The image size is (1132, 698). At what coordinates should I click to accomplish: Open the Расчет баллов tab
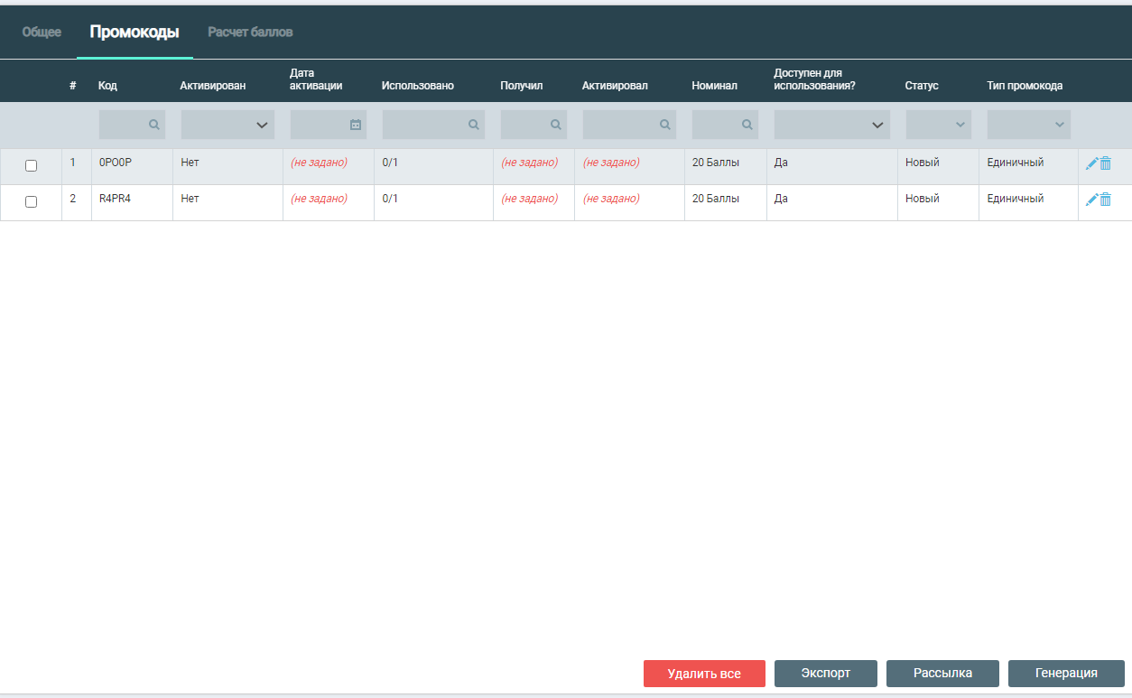tap(250, 33)
